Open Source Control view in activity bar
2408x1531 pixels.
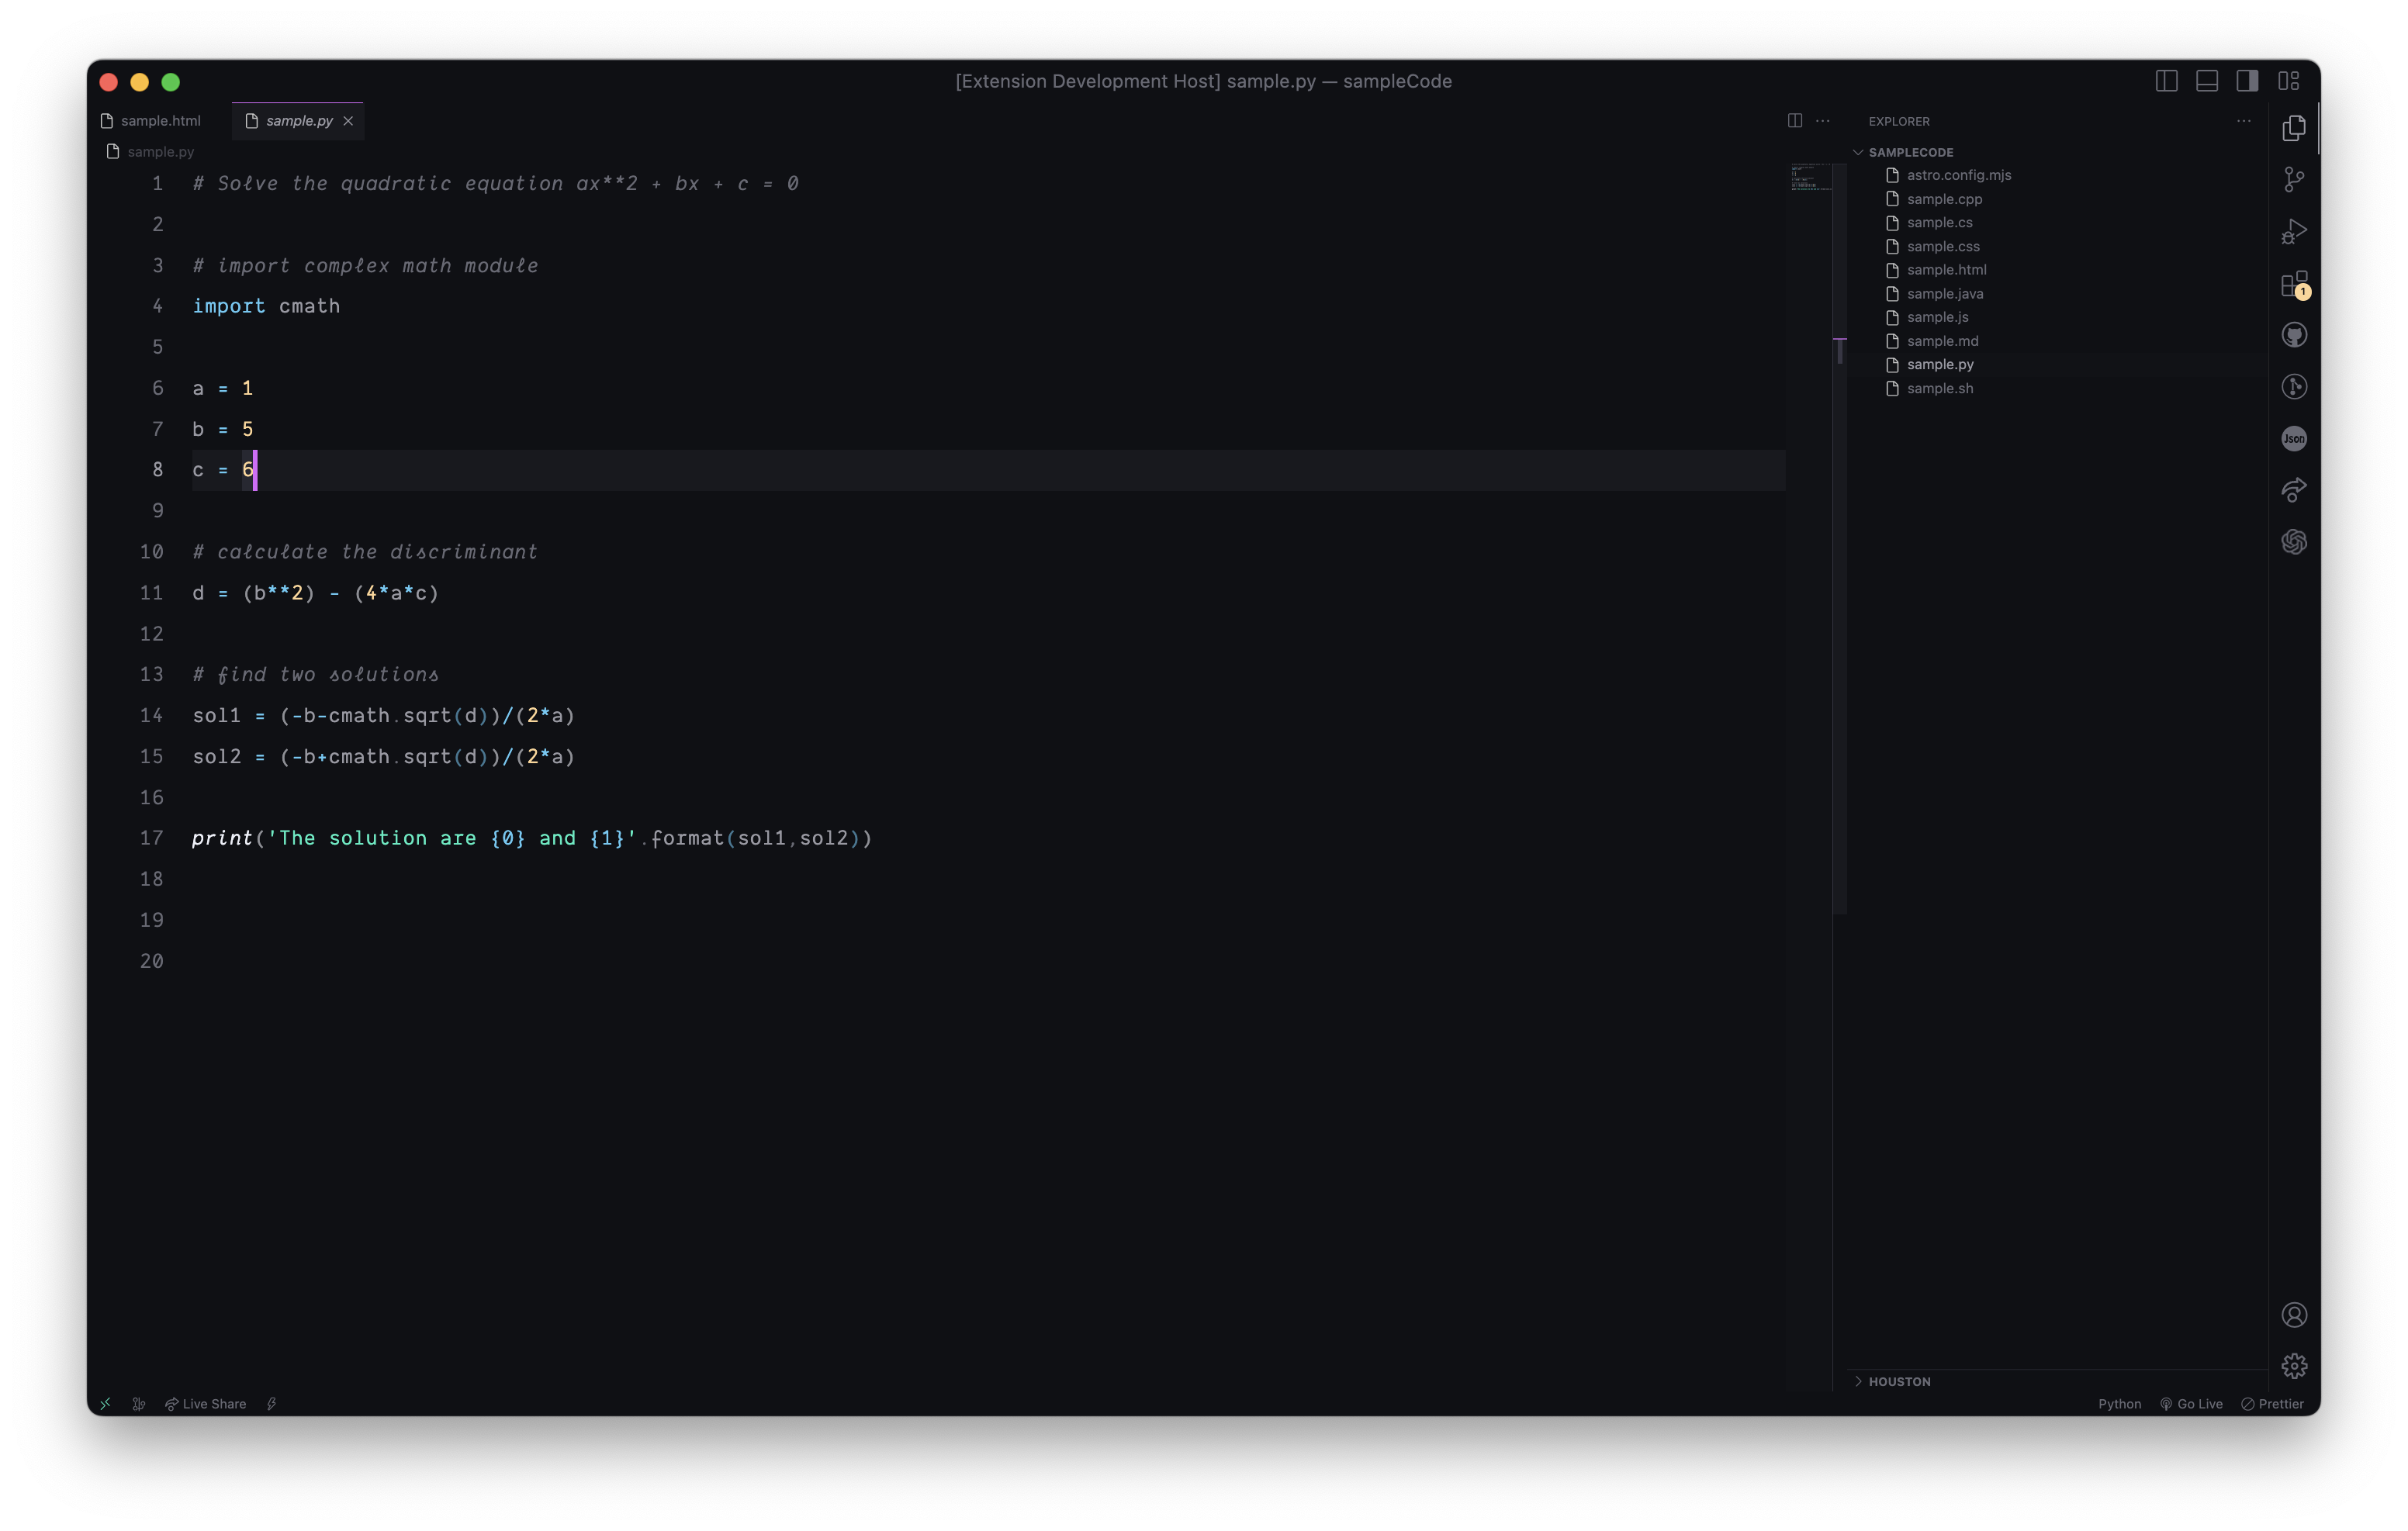point(2294,180)
